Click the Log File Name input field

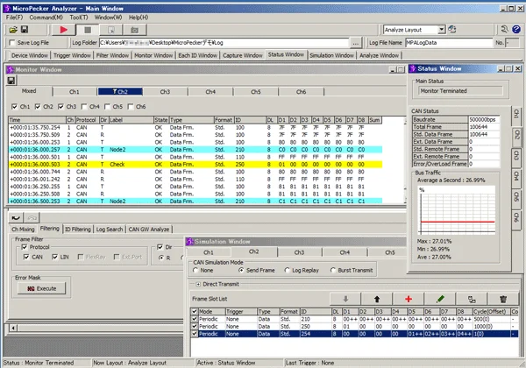448,42
